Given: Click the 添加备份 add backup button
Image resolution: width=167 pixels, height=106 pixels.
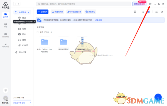Looking at the screenshot, I should click(x=90, y=12).
